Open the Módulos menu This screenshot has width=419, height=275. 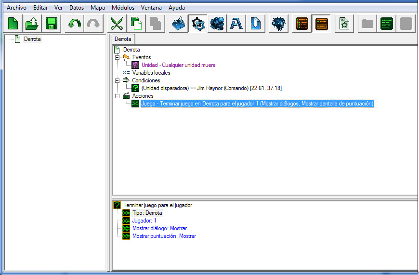123,8
